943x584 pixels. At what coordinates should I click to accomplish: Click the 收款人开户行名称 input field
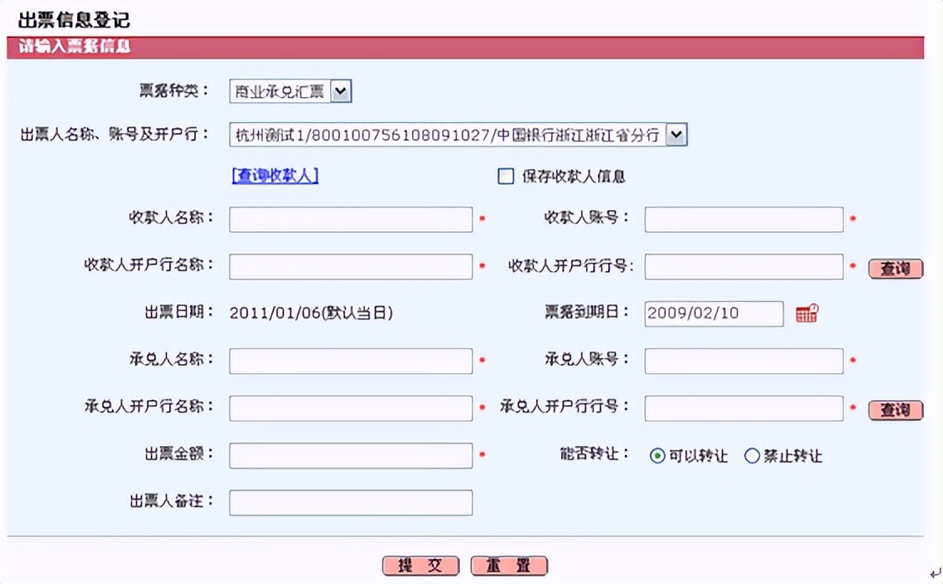[350, 266]
